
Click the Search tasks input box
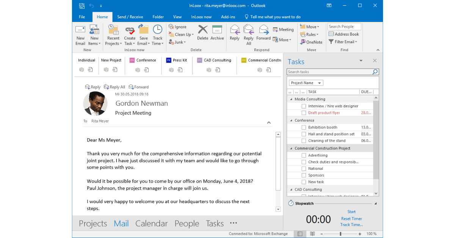click(x=329, y=72)
